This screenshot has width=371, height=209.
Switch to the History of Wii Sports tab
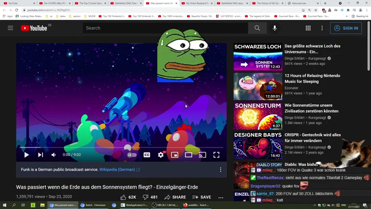tap(268, 3)
